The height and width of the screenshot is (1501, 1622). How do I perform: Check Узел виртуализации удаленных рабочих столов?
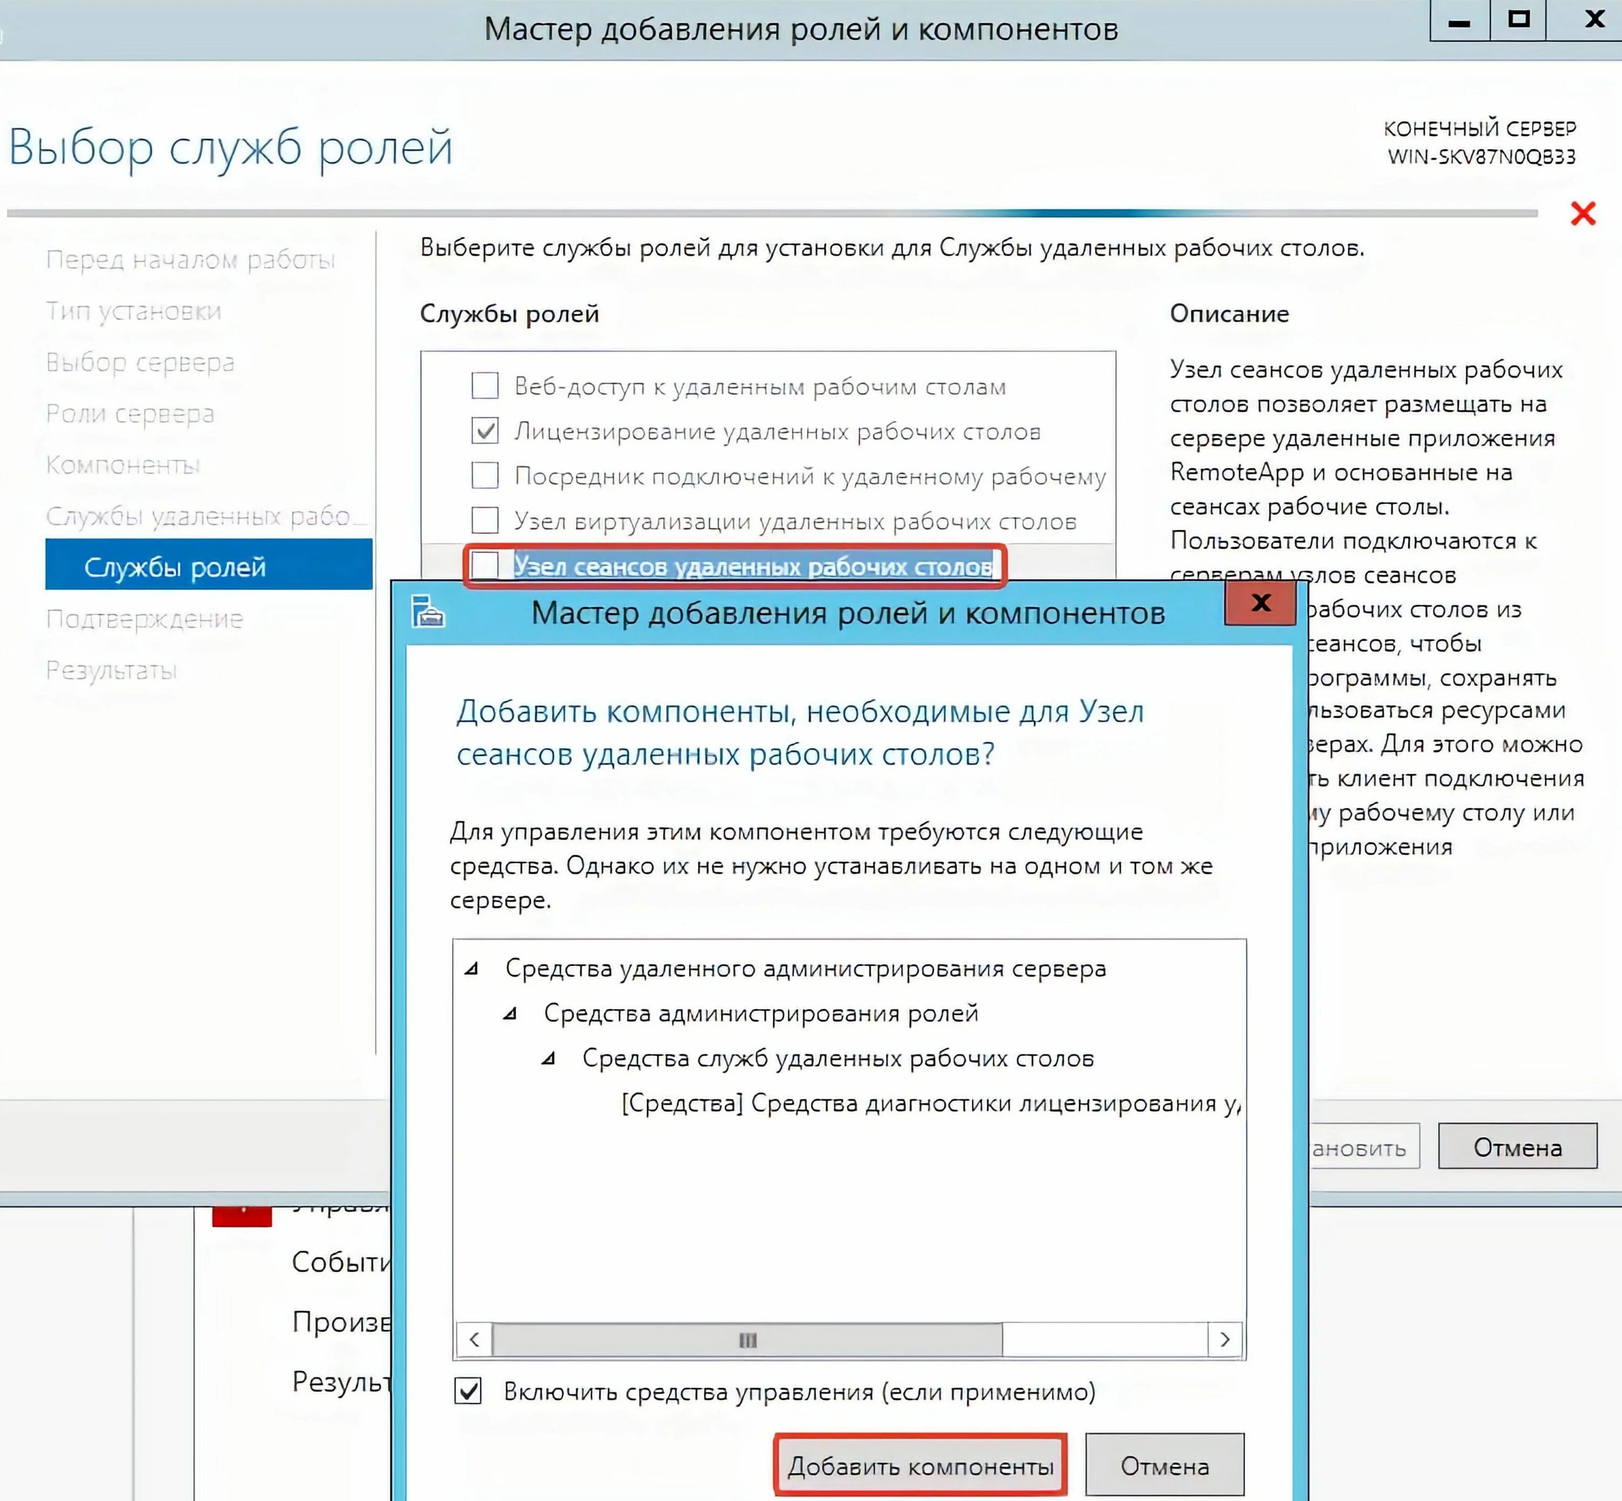485,520
